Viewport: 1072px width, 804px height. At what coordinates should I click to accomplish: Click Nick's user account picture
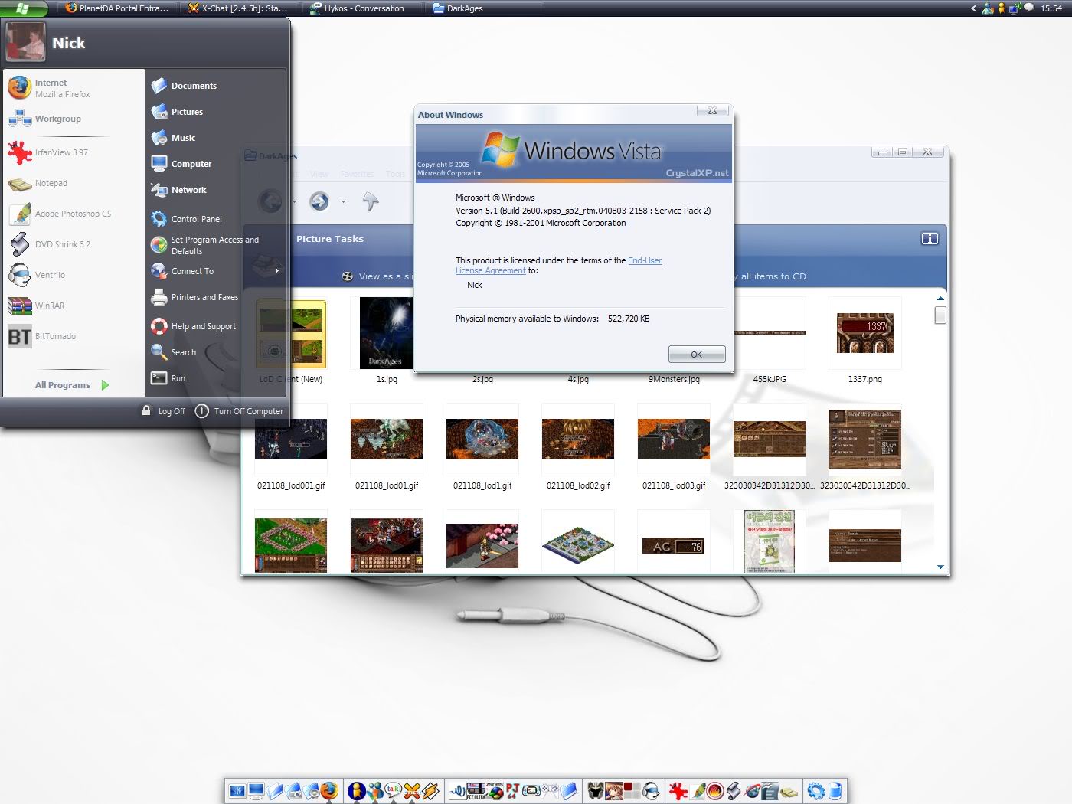[x=25, y=42]
